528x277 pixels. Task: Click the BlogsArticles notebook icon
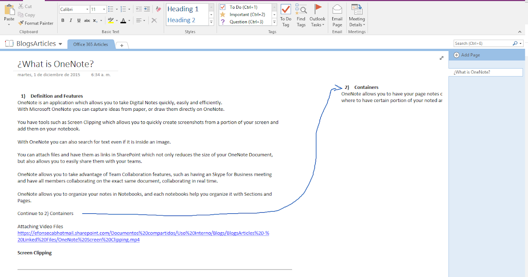(x=9, y=44)
